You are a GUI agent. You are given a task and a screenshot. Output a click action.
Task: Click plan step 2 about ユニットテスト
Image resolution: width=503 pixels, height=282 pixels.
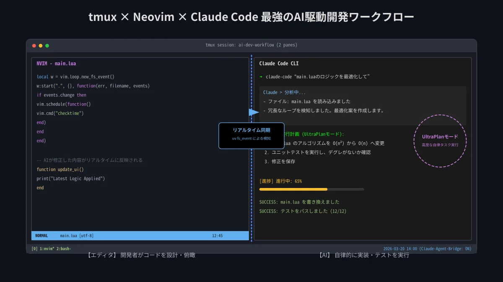pos(317,152)
